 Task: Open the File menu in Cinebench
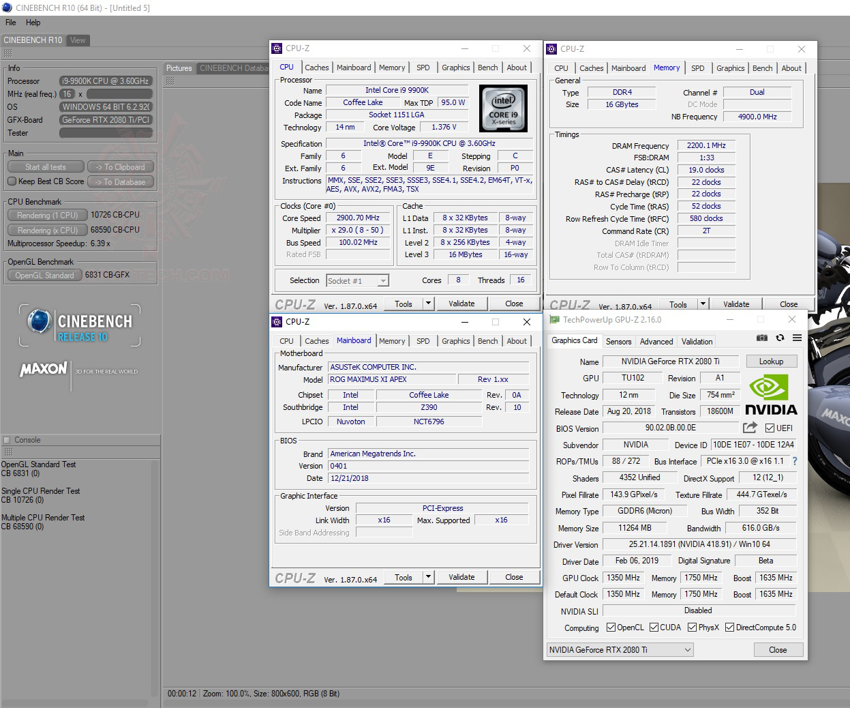11,23
